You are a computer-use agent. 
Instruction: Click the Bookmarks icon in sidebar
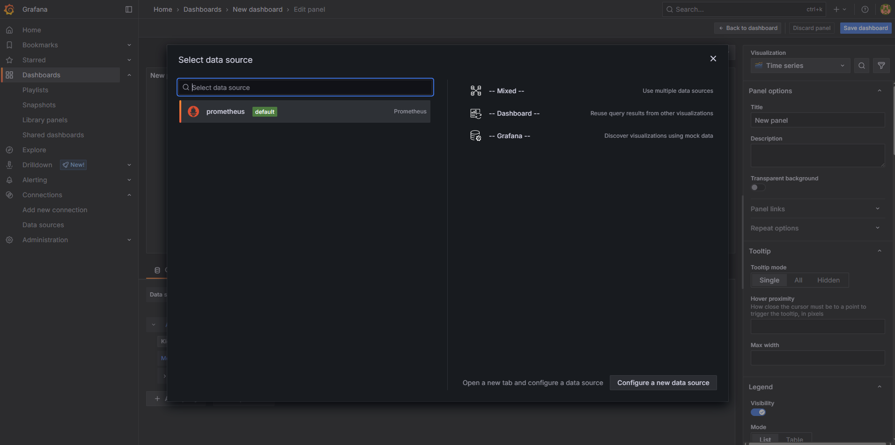[x=9, y=45]
